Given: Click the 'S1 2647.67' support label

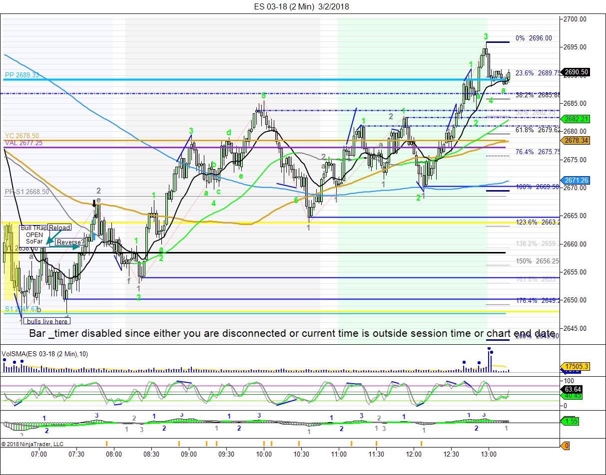Looking at the screenshot, I should 20,309.
